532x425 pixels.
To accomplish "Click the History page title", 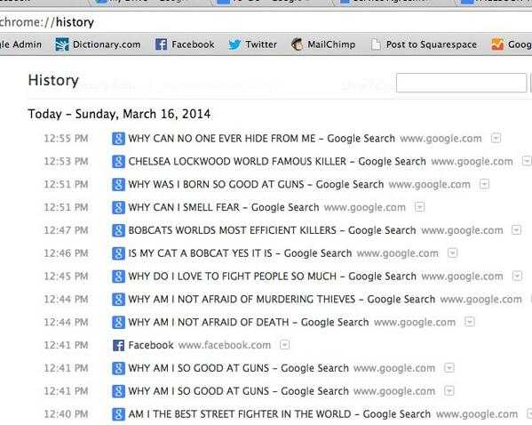I will [53, 81].
